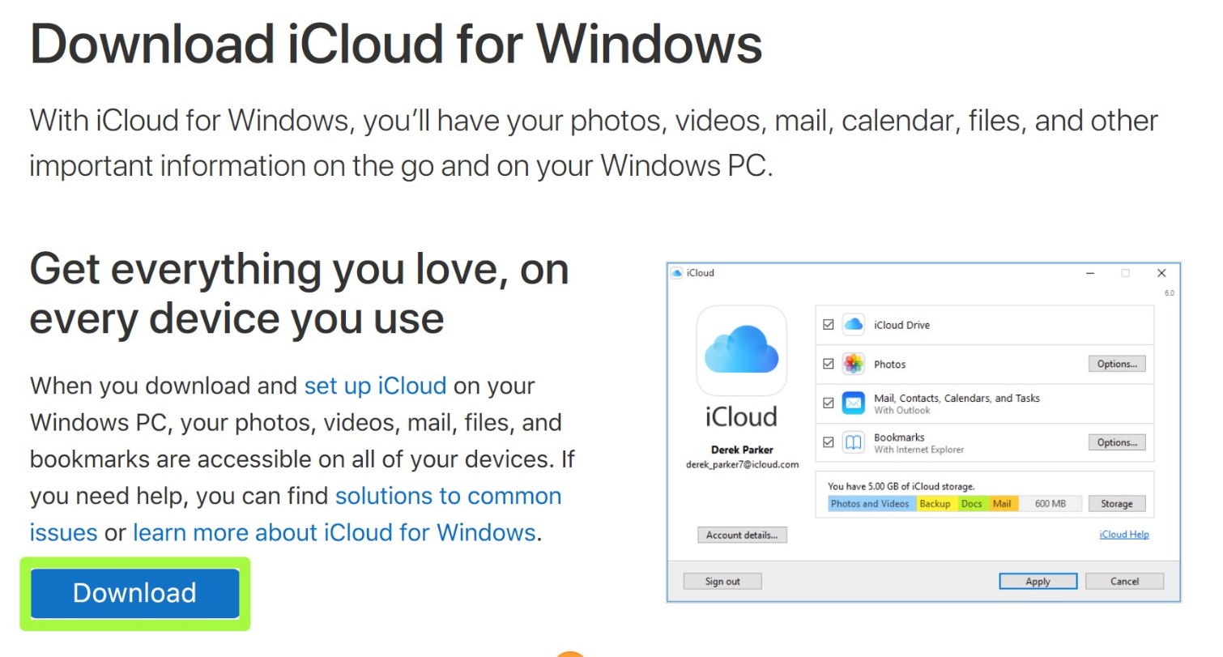Click the maximize button of iCloud window
1223x657 pixels.
point(1126,273)
